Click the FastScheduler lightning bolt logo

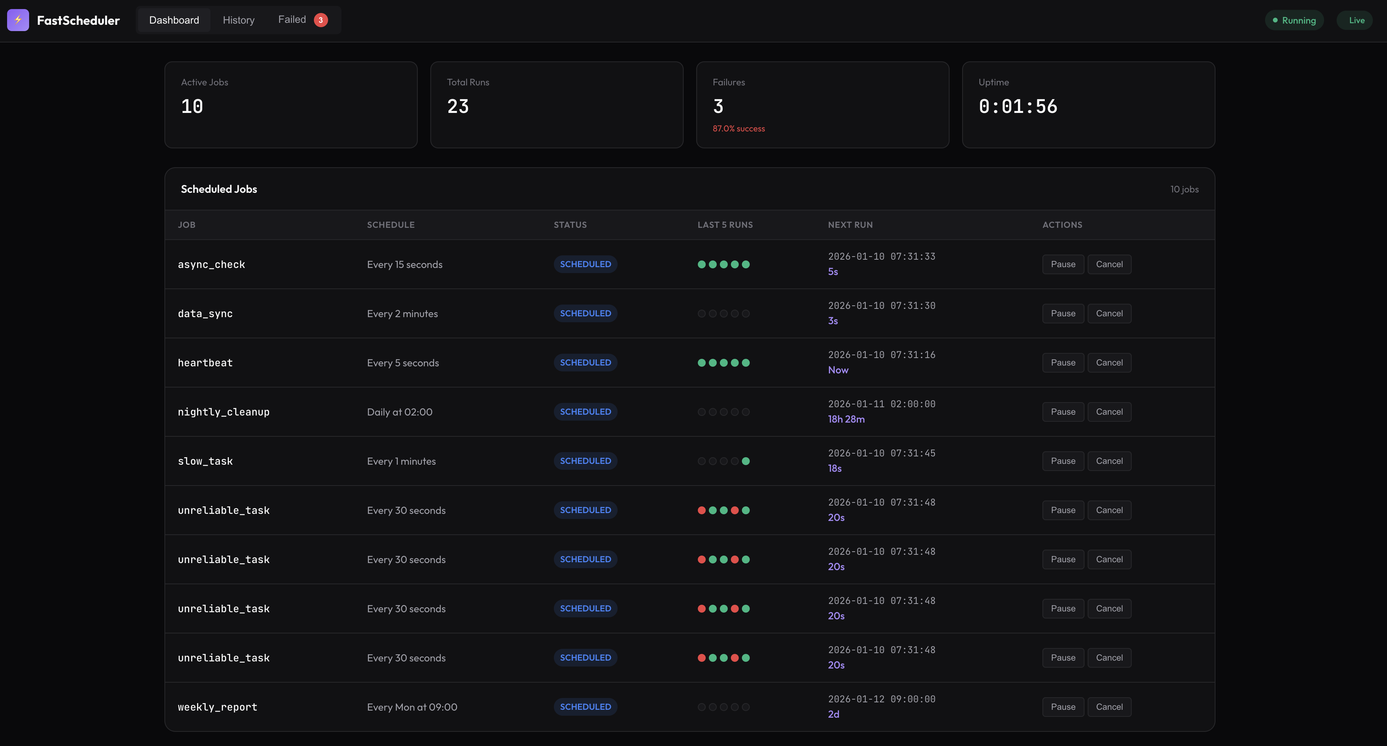18,20
